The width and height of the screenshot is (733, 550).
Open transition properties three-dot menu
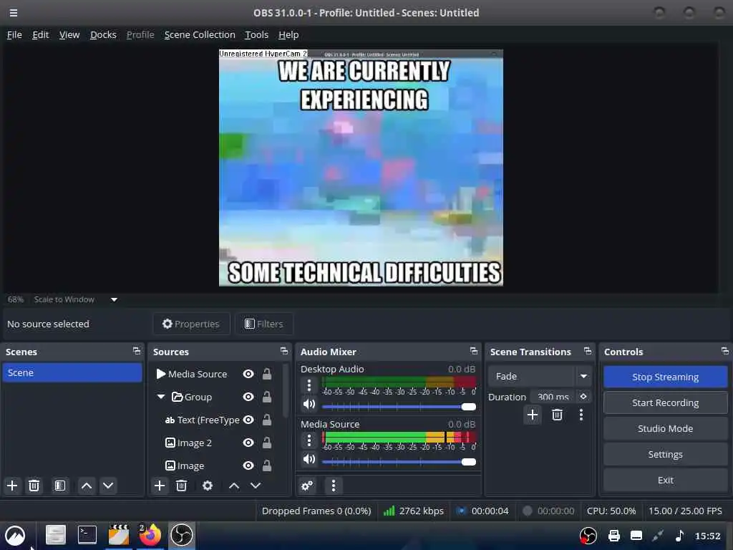[581, 415]
